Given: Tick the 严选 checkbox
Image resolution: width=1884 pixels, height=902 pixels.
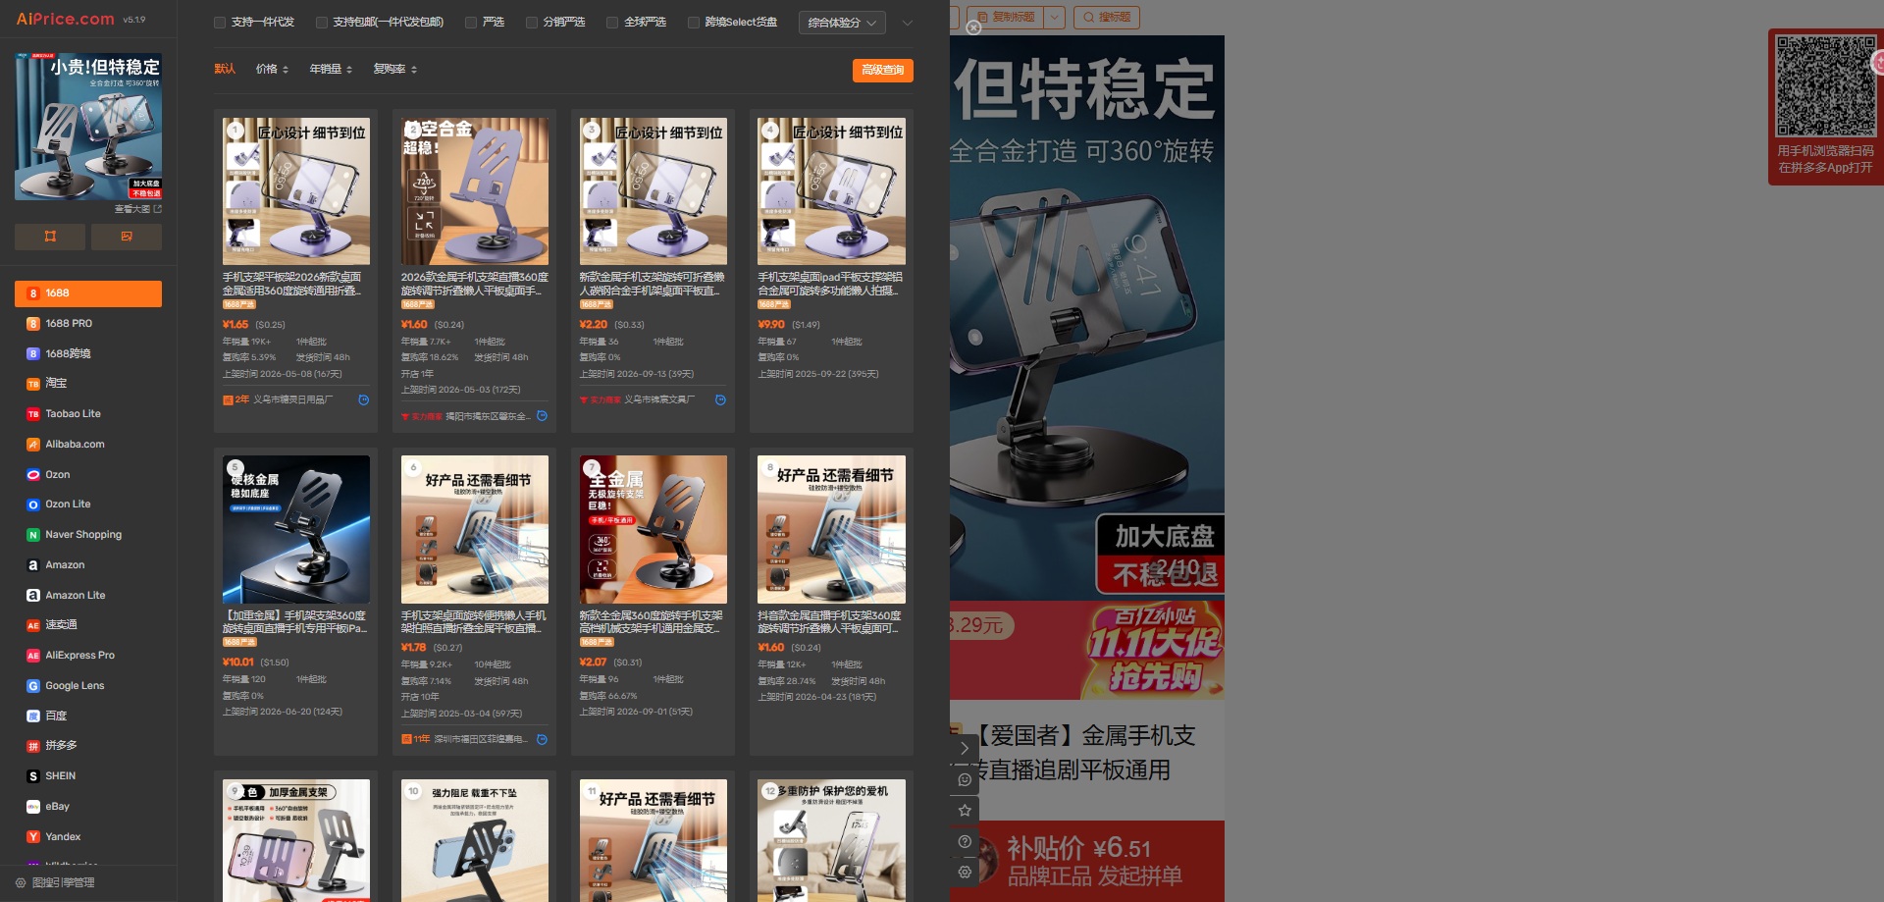Looking at the screenshot, I should click(x=471, y=23).
